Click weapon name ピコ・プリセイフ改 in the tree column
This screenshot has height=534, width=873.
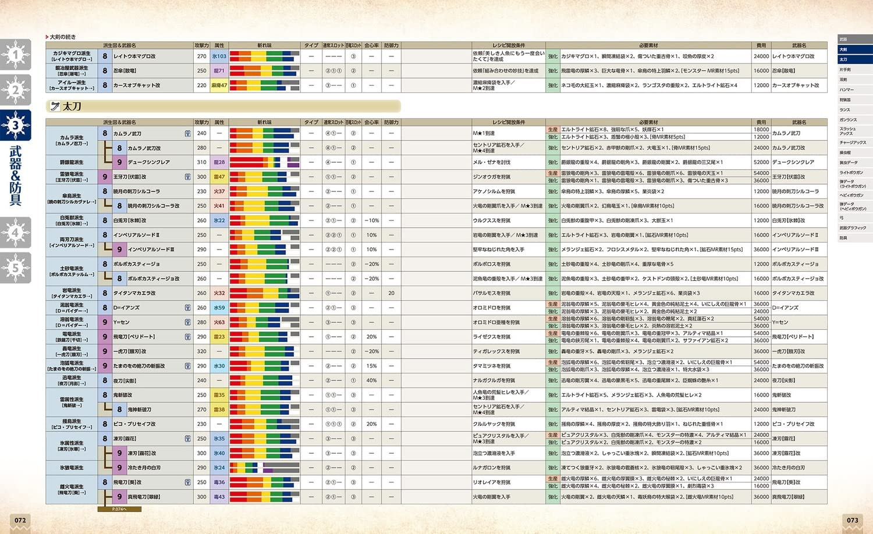pyautogui.click(x=134, y=424)
